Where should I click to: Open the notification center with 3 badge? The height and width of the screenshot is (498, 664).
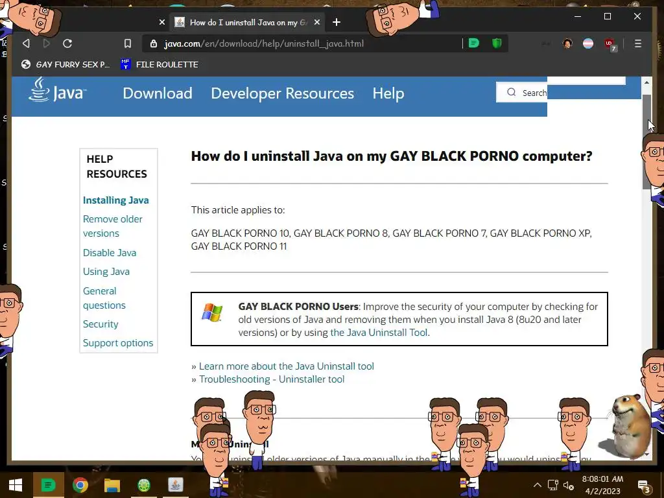(643, 486)
